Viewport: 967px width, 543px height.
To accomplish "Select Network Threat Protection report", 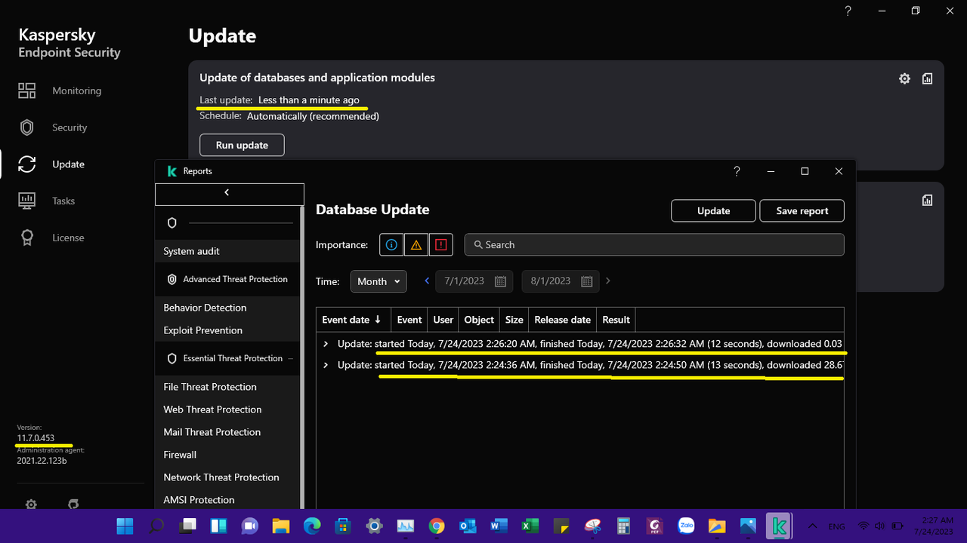I will pyautogui.click(x=227, y=477).
